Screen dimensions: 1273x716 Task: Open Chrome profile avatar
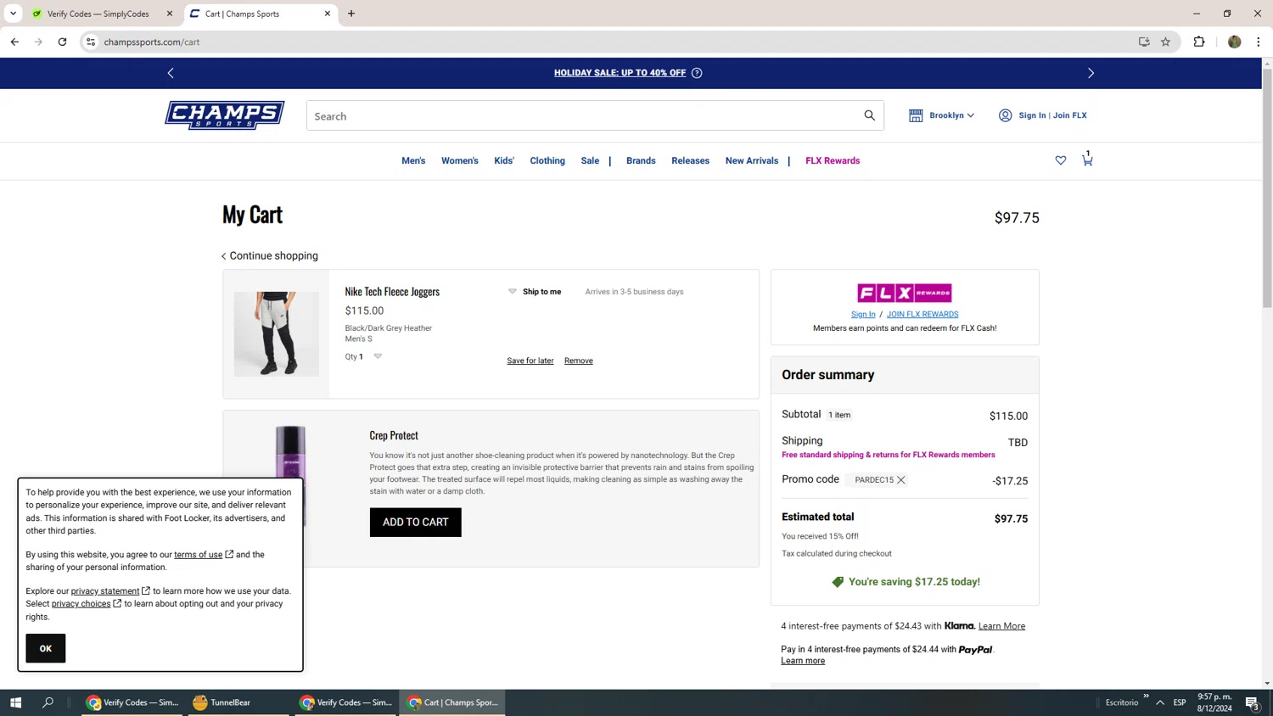click(x=1234, y=42)
